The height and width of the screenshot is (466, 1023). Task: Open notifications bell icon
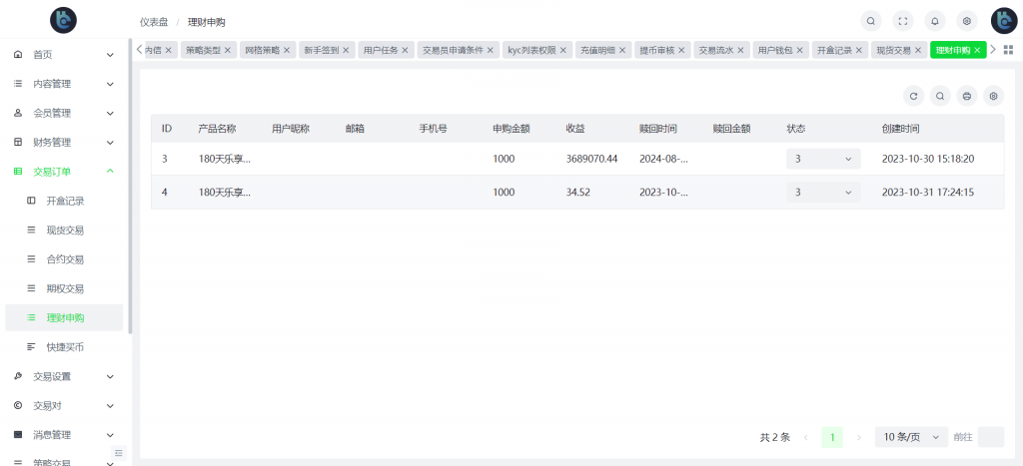coord(935,22)
